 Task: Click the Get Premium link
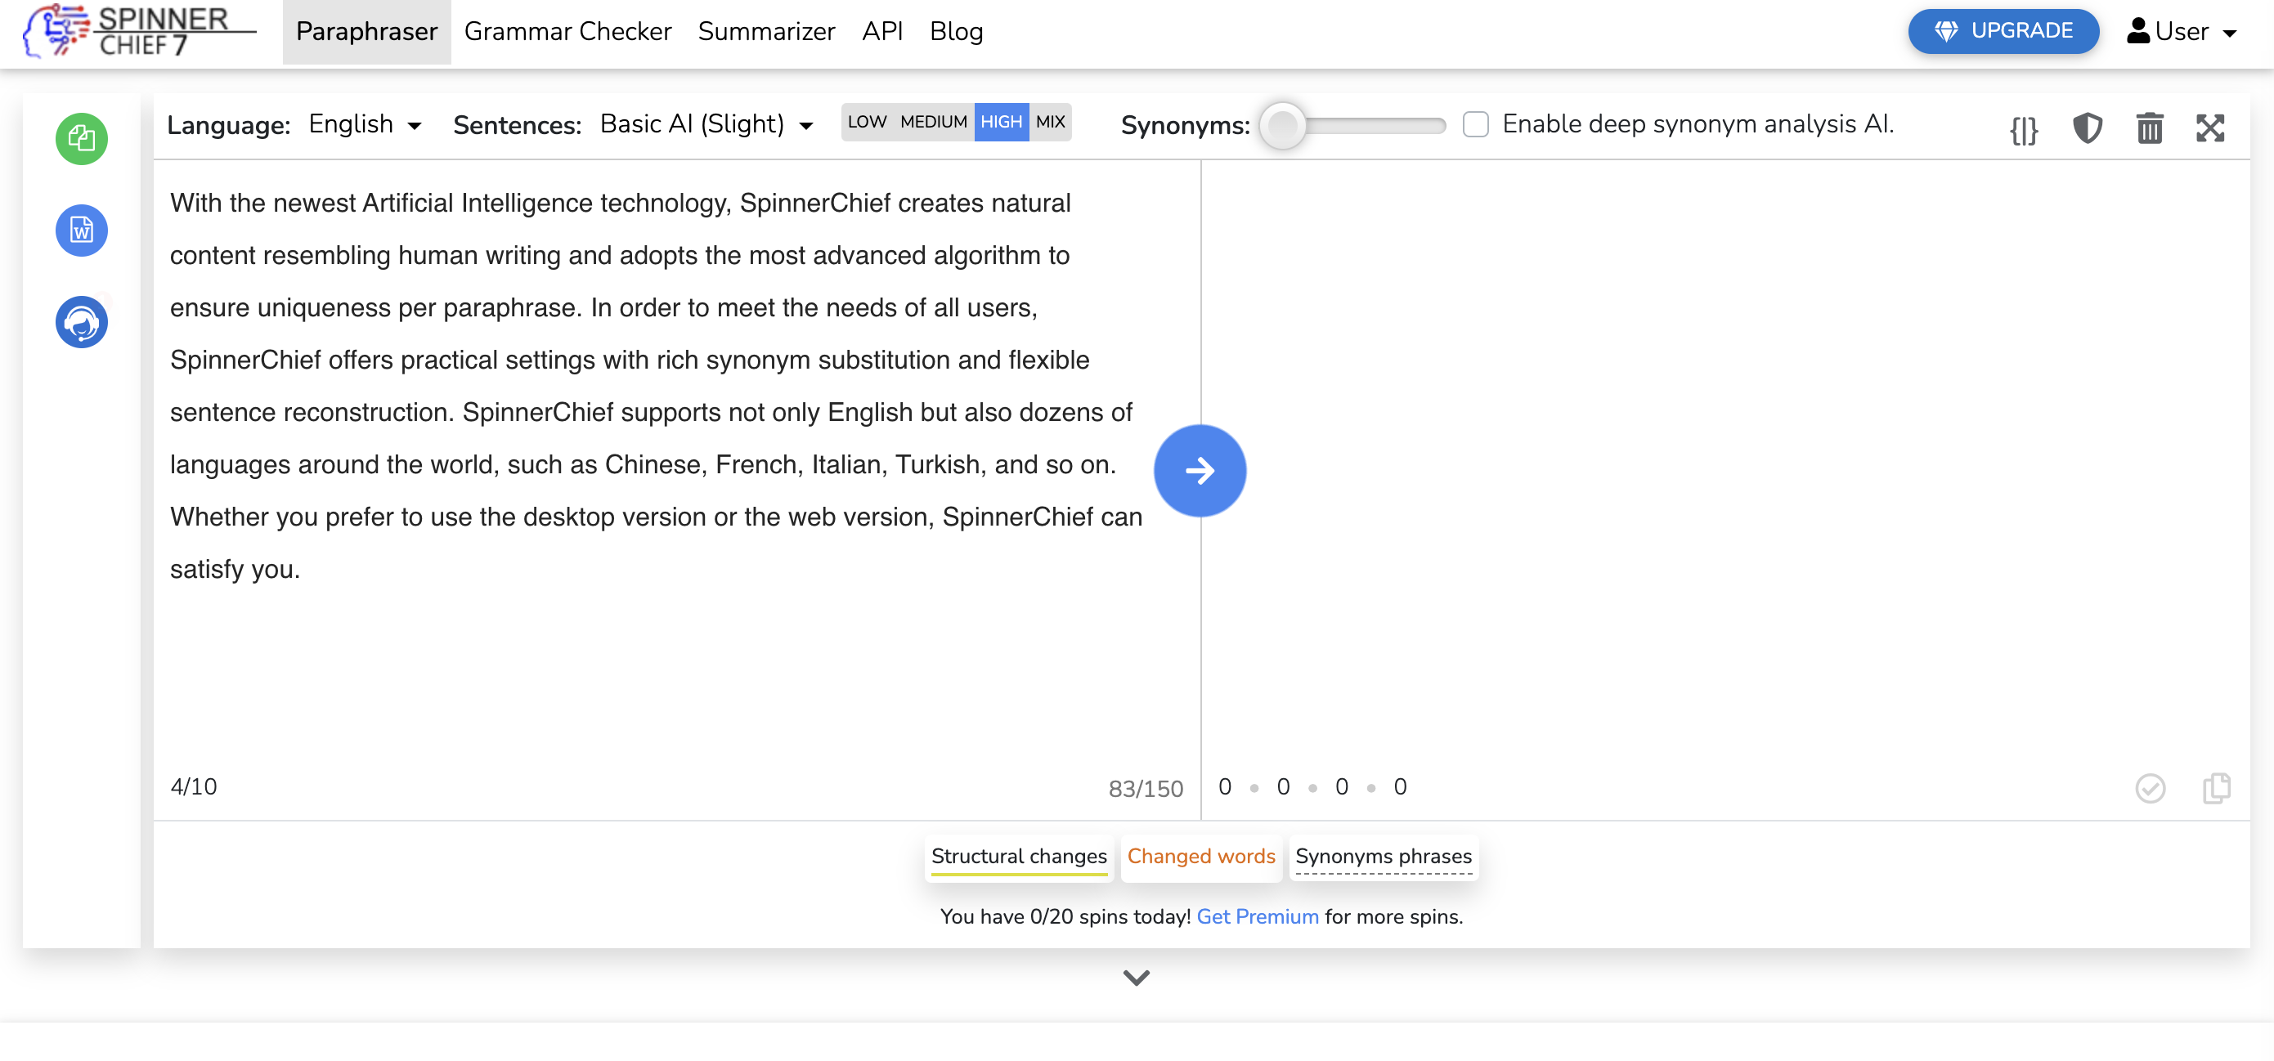pyautogui.click(x=1256, y=916)
